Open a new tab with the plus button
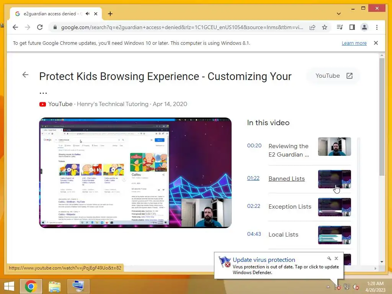Image resolution: width=392 pixels, height=294 pixels. (x=110, y=14)
